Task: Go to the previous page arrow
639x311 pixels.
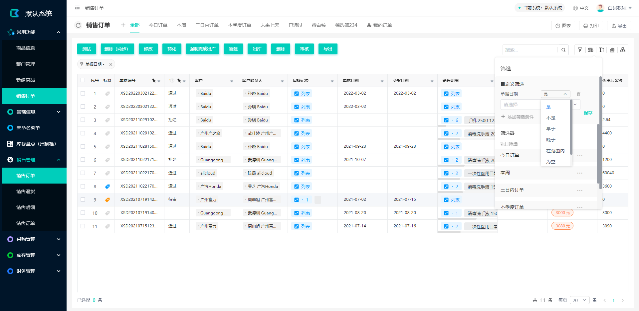Action: click(605, 300)
